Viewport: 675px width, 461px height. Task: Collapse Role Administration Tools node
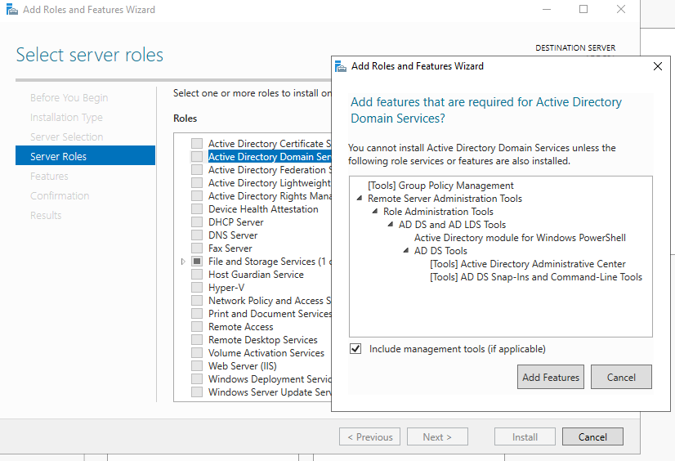coord(374,212)
